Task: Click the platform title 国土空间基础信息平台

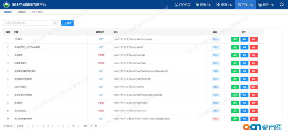Action: [29, 5]
